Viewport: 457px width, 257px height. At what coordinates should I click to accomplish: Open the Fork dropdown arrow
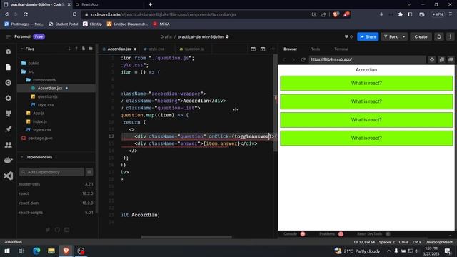coord(403,36)
